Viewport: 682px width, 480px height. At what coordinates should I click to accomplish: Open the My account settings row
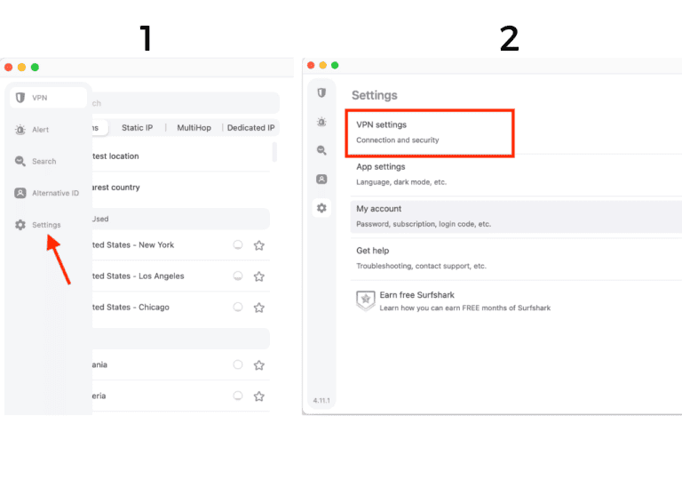click(515, 216)
